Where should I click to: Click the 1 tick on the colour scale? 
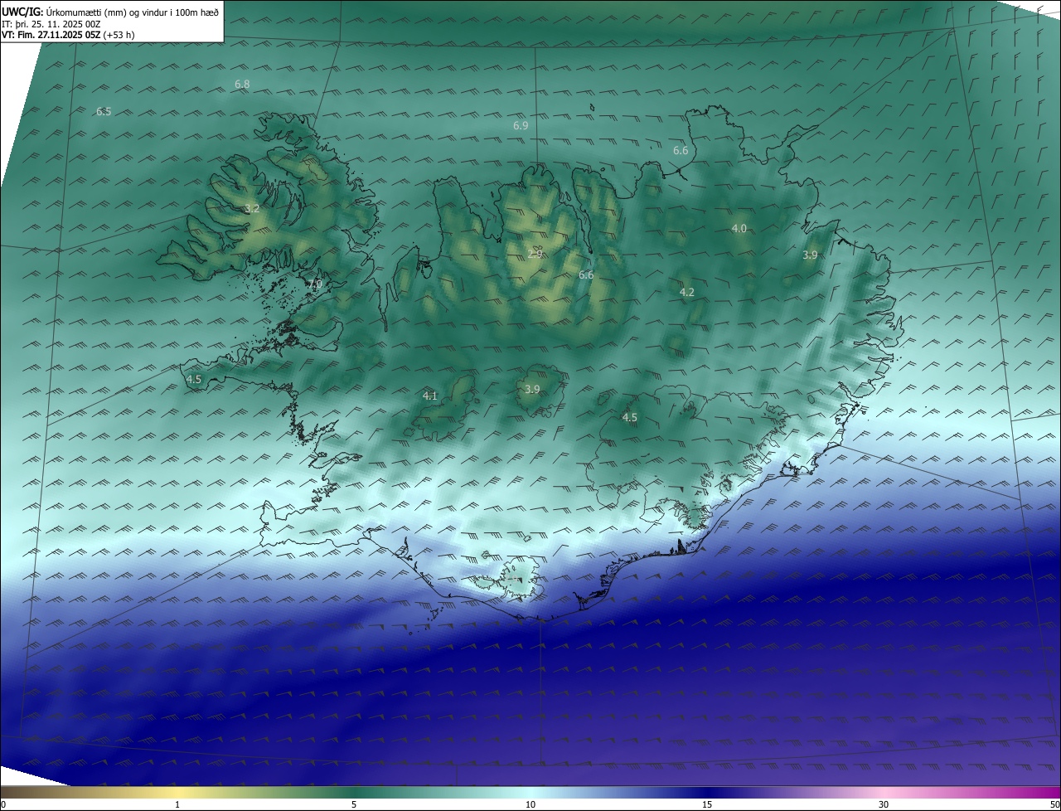[177, 804]
